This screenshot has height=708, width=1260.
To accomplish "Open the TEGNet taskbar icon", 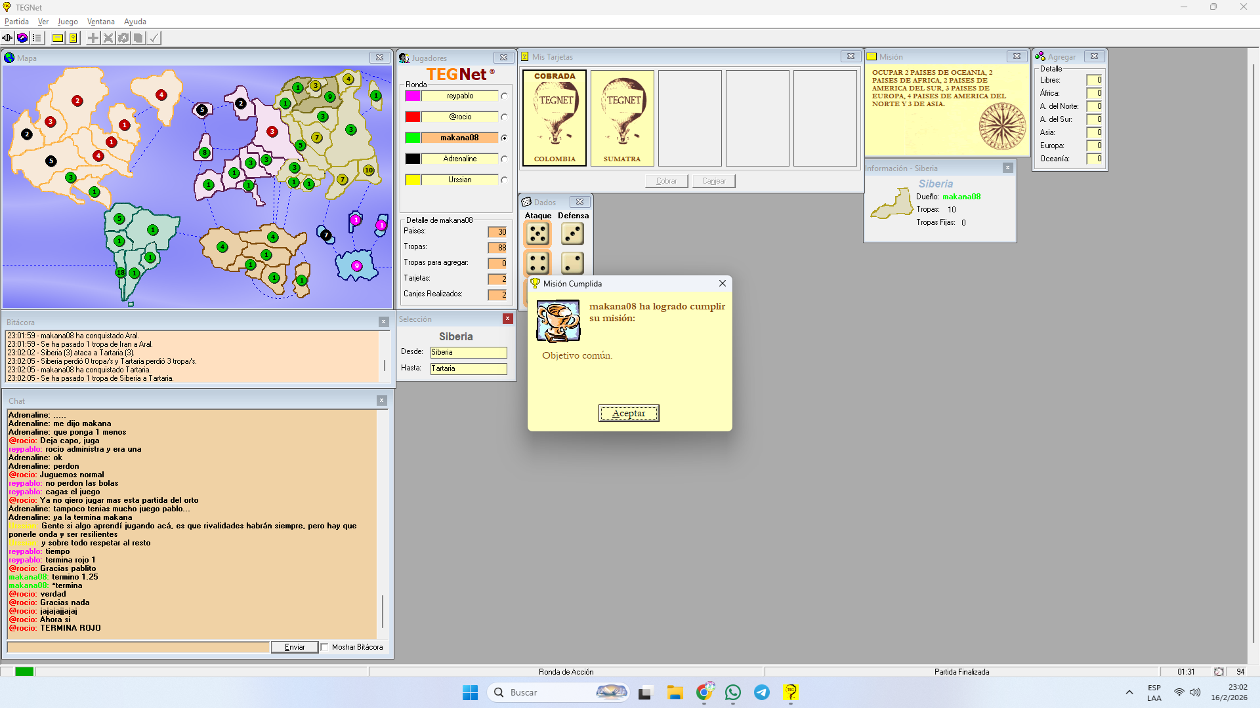I will click(790, 692).
